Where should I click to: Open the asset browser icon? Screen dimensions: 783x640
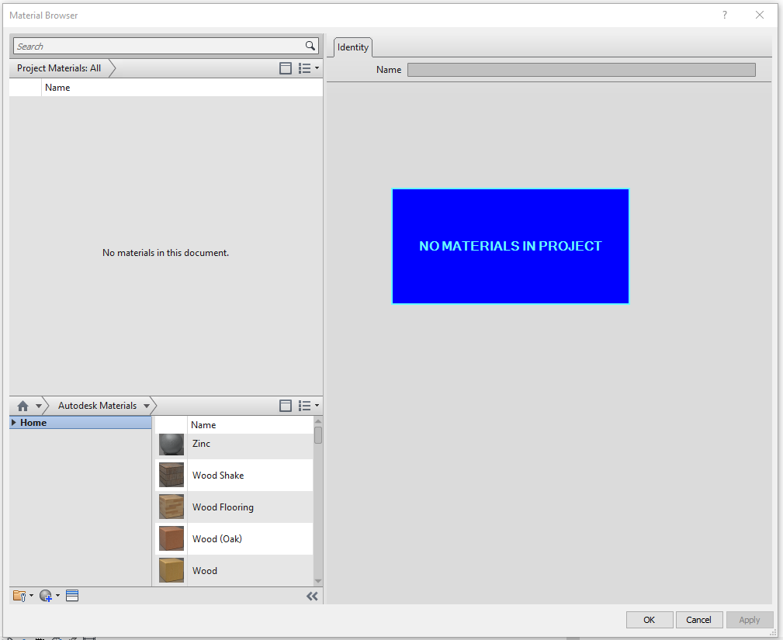(x=72, y=596)
